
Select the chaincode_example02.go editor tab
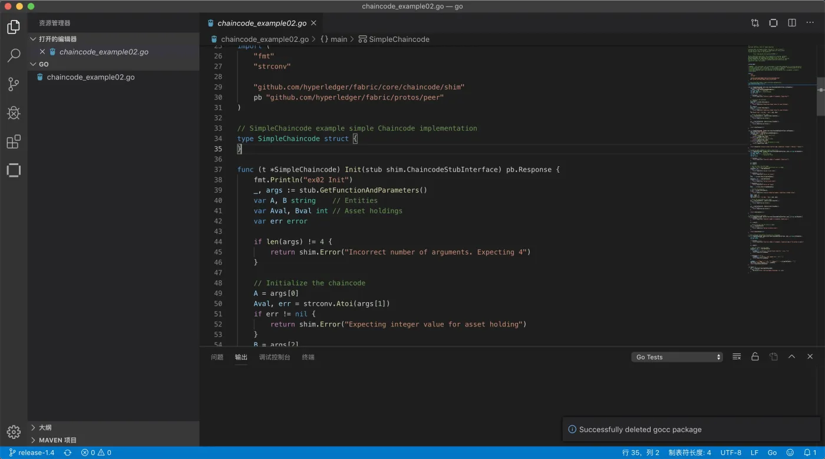(x=262, y=23)
